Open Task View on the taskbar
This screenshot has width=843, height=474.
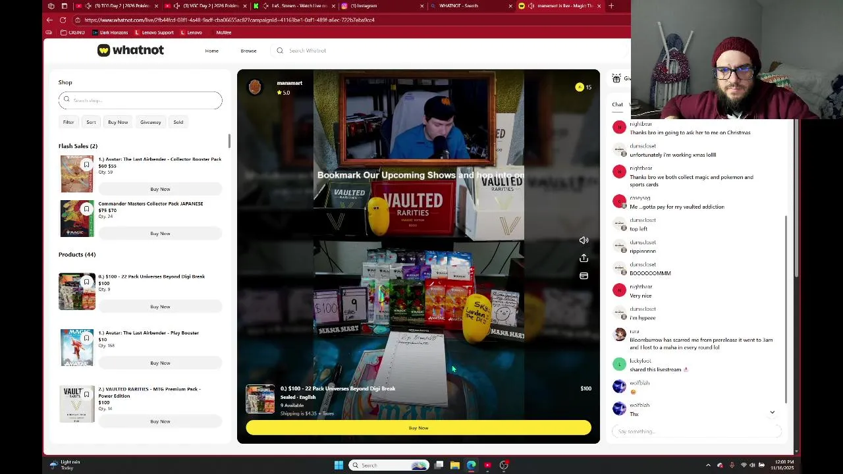(x=439, y=465)
